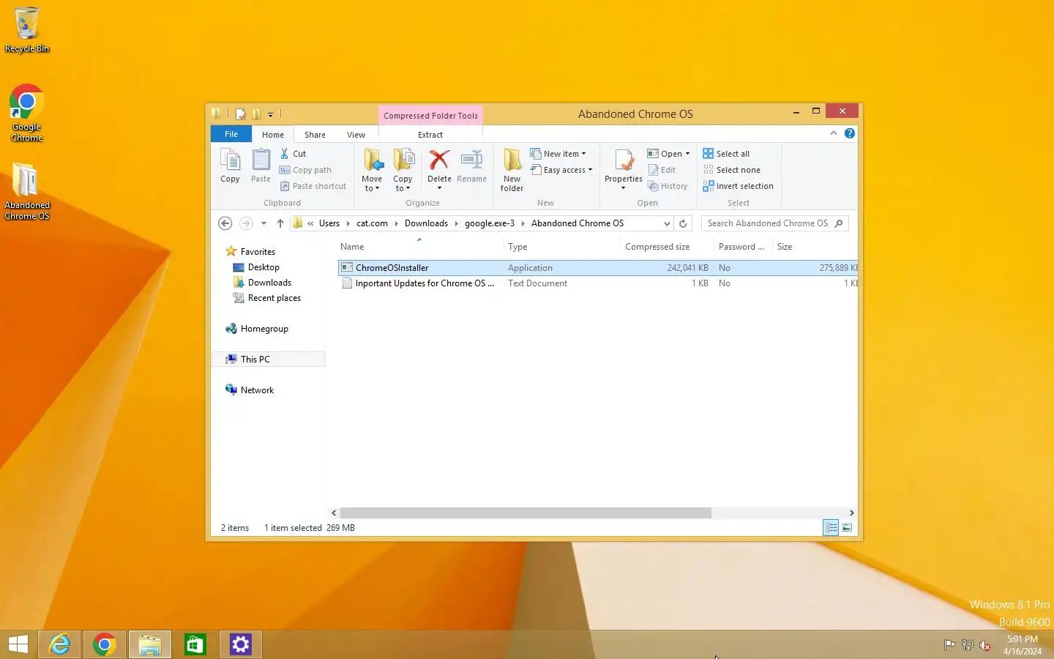
Task: Open Windows Store from taskbar
Action: tap(195, 644)
